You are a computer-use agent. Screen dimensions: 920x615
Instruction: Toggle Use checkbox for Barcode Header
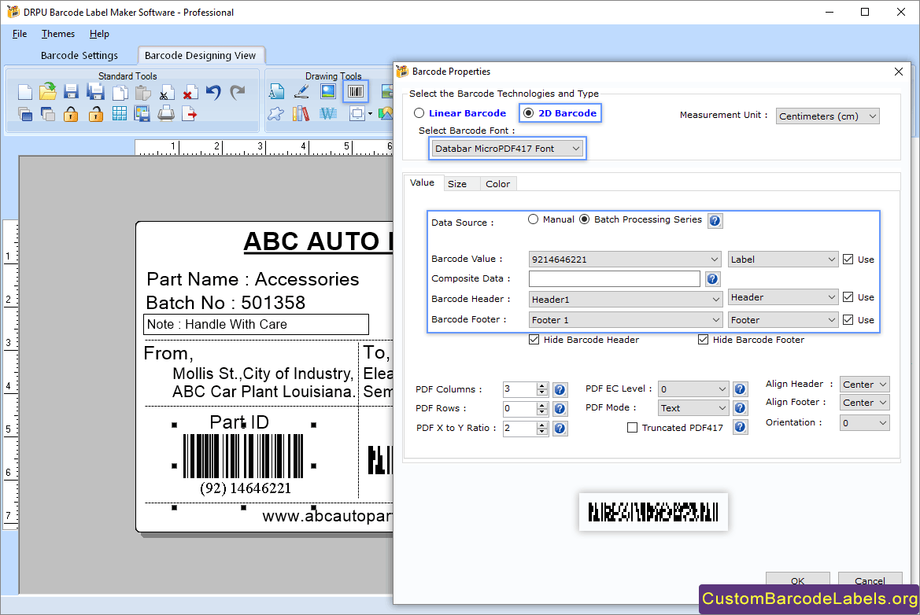pyautogui.click(x=848, y=297)
